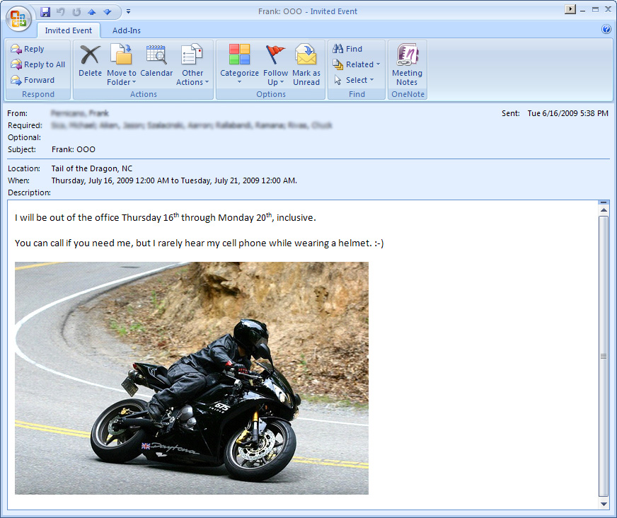
Task: Click the scrollbar up arrow
Action: (604, 210)
